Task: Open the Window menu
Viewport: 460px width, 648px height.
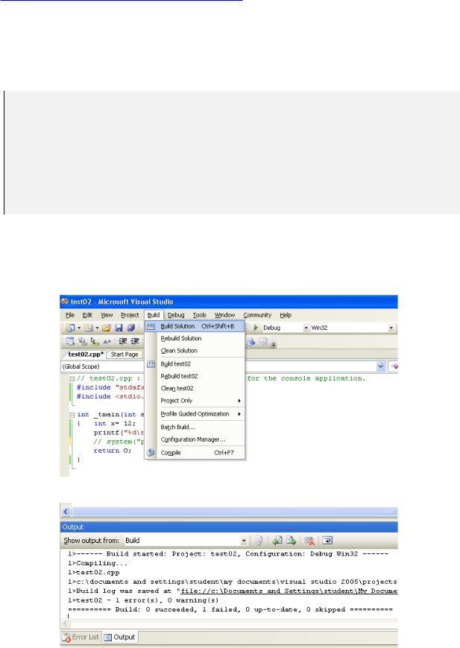Action: (224, 315)
